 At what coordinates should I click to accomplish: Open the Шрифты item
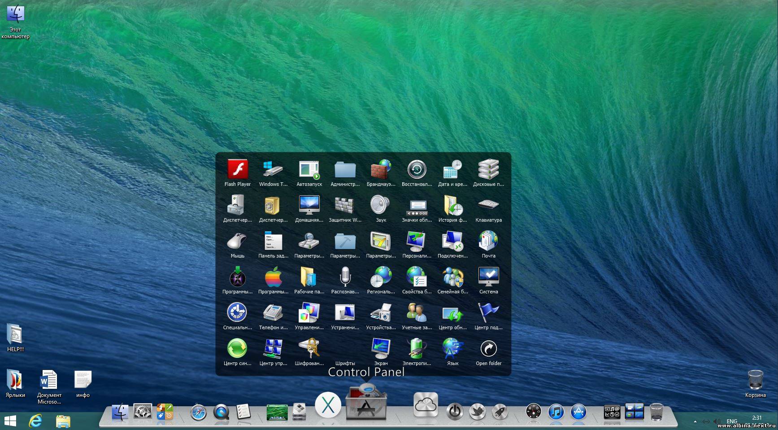[x=345, y=363]
